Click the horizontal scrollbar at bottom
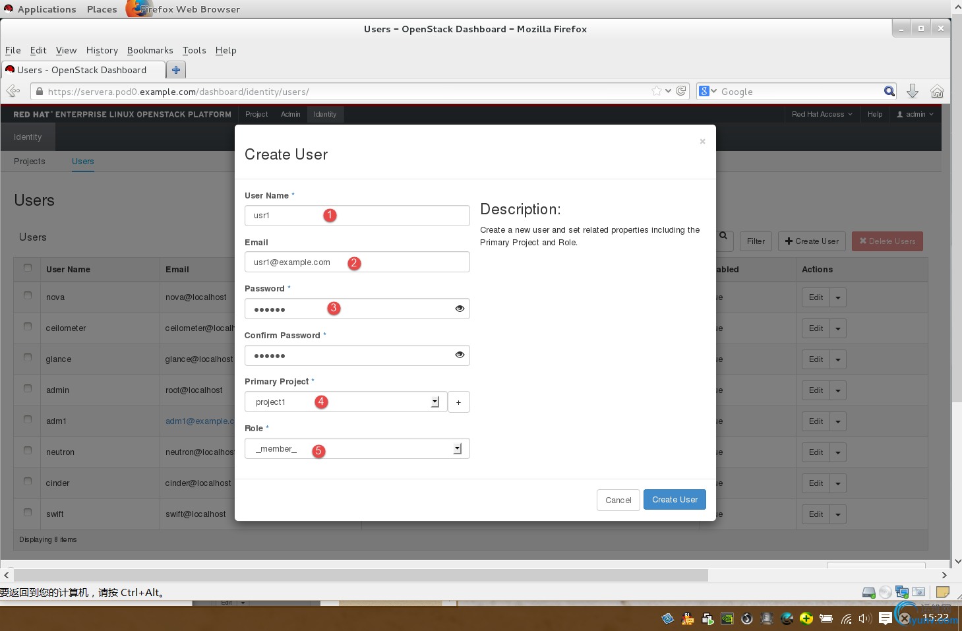The width and height of the screenshot is (962, 631). (x=361, y=576)
